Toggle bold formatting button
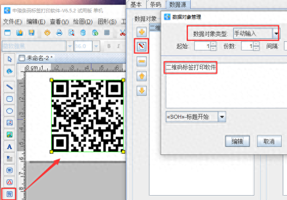This screenshot has height=200, width=287. coord(109,46)
